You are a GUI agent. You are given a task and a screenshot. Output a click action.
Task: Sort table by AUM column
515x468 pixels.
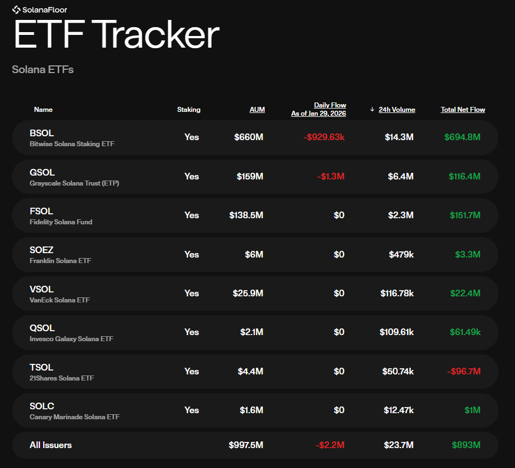[257, 110]
